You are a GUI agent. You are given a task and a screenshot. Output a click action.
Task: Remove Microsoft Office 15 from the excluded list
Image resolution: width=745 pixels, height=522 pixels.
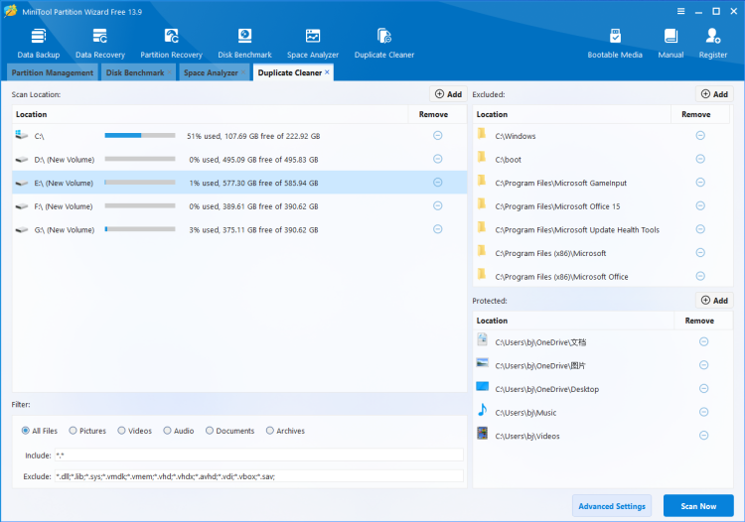700,206
